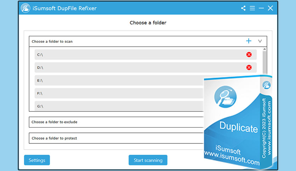Select the C:\ drive row
Image resolution: width=296 pixels, height=171 pixels.
coord(146,55)
